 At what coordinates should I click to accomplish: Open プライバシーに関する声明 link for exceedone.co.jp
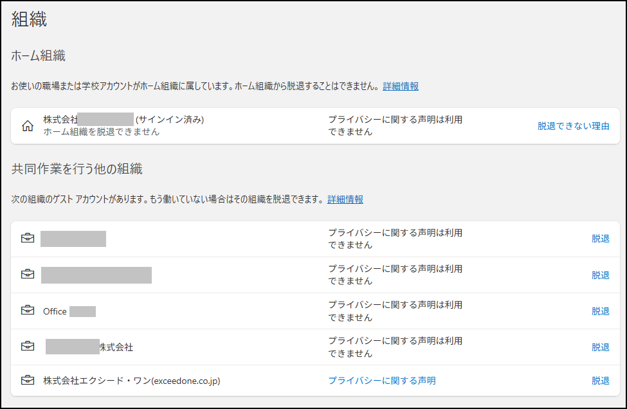pos(382,381)
